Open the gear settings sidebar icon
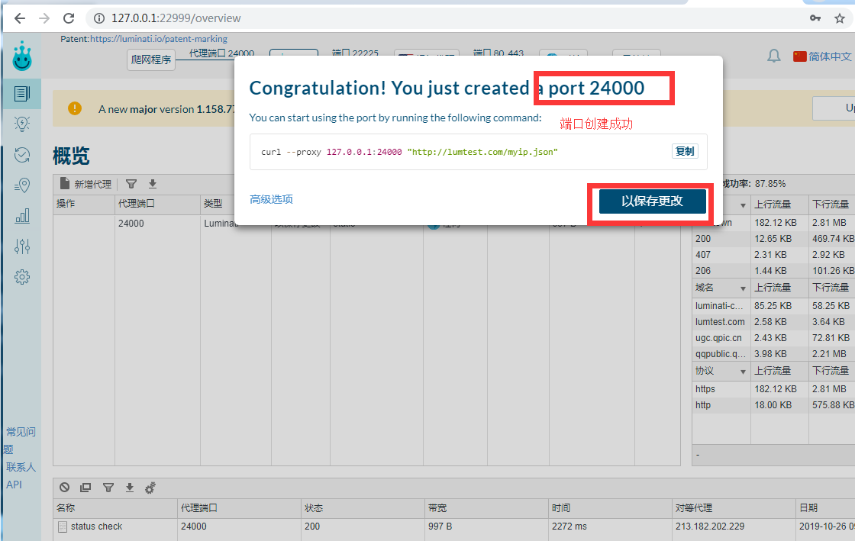Screen dimensions: 855x541 pyautogui.click(x=22, y=277)
